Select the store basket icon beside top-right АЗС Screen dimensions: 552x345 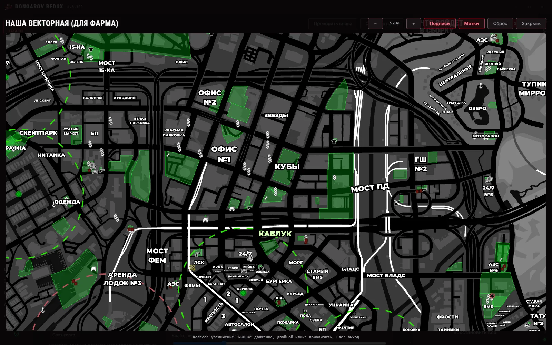[494, 38]
